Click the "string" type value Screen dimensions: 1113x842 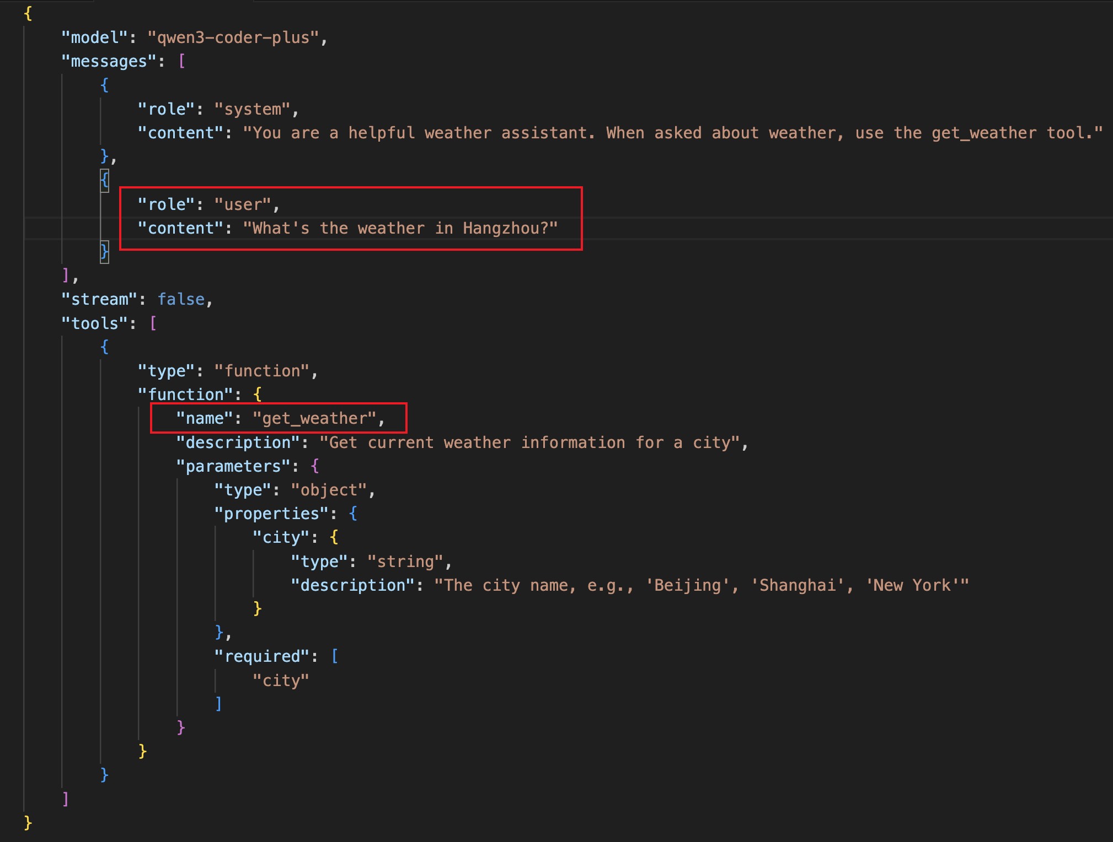tap(405, 562)
